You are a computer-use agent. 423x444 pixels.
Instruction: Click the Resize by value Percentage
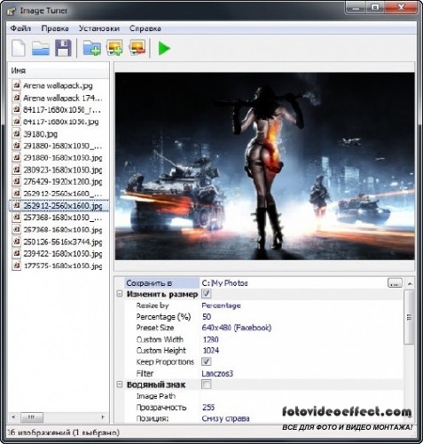pyautogui.click(x=221, y=305)
